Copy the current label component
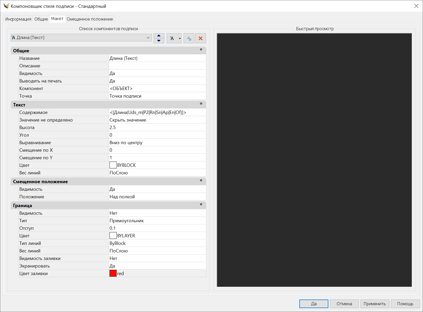The image size is (423, 312). [x=189, y=38]
